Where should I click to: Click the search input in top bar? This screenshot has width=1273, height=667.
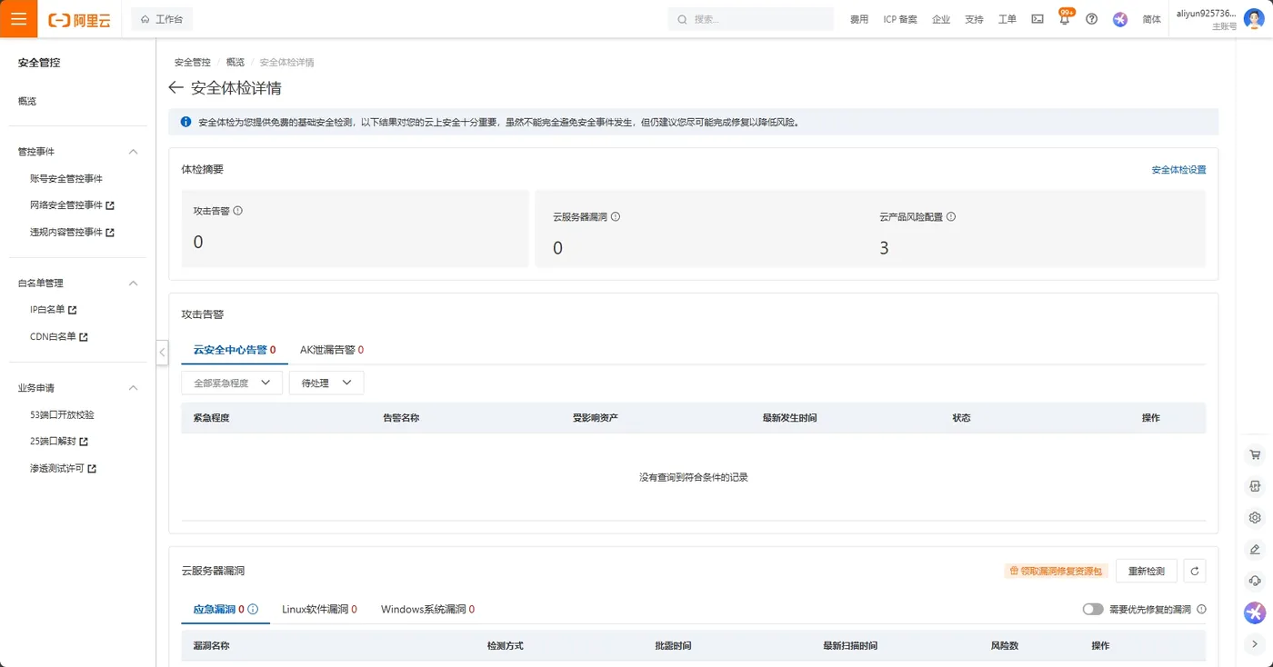click(750, 18)
